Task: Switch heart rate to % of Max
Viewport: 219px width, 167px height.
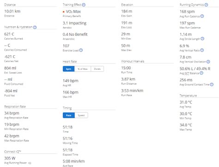Action: [x=83, y=69]
